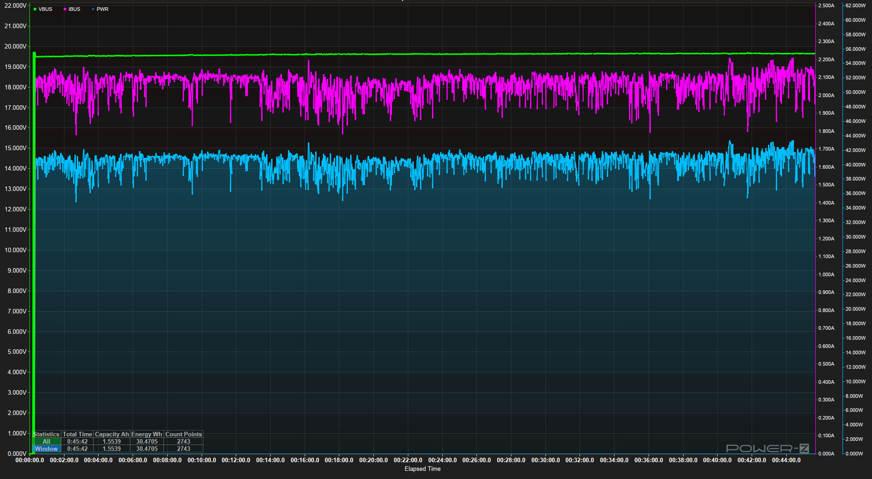872x479 pixels.
Task: Click the 2743 count in Window row
Action: coord(183,449)
